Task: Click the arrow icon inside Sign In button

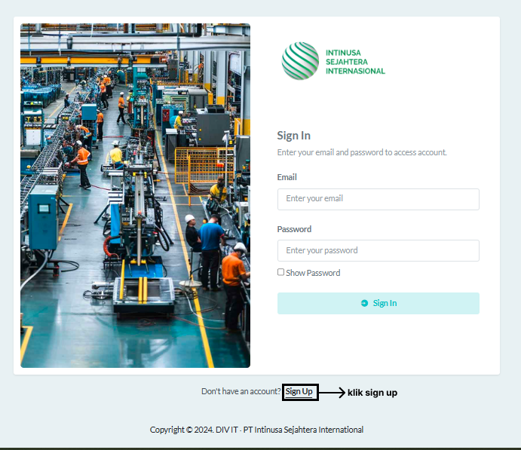Action: click(x=364, y=303)
